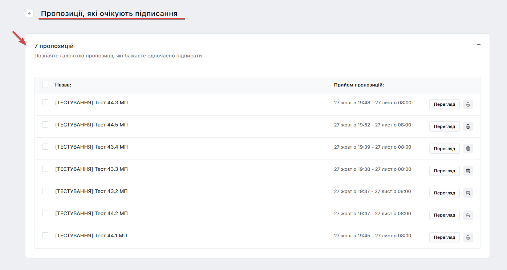Check the box for Тест 44.3 МП

coord(45,102)
